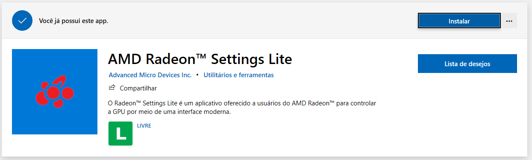Open the three-dot more options menu
Screen dimensions: 532x160
click(x=509, y=20)
